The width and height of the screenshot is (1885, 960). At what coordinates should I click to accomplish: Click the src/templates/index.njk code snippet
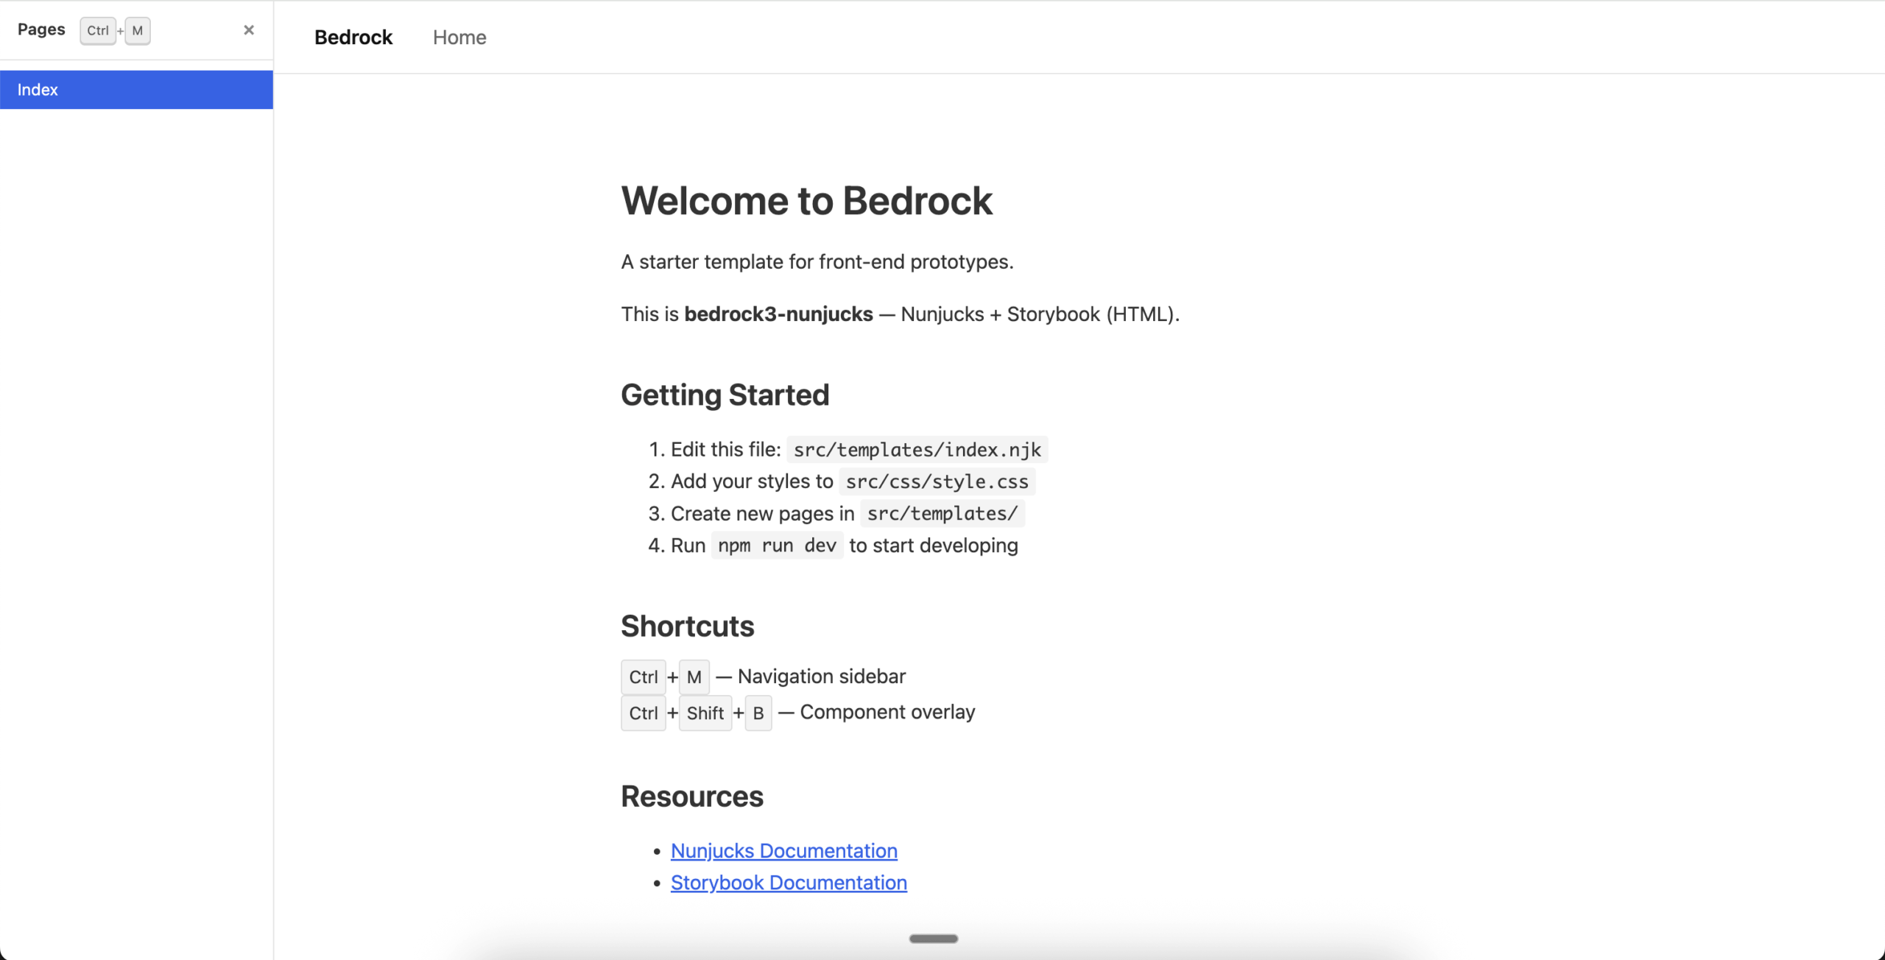pyautogui.click(x=917, y=450)
